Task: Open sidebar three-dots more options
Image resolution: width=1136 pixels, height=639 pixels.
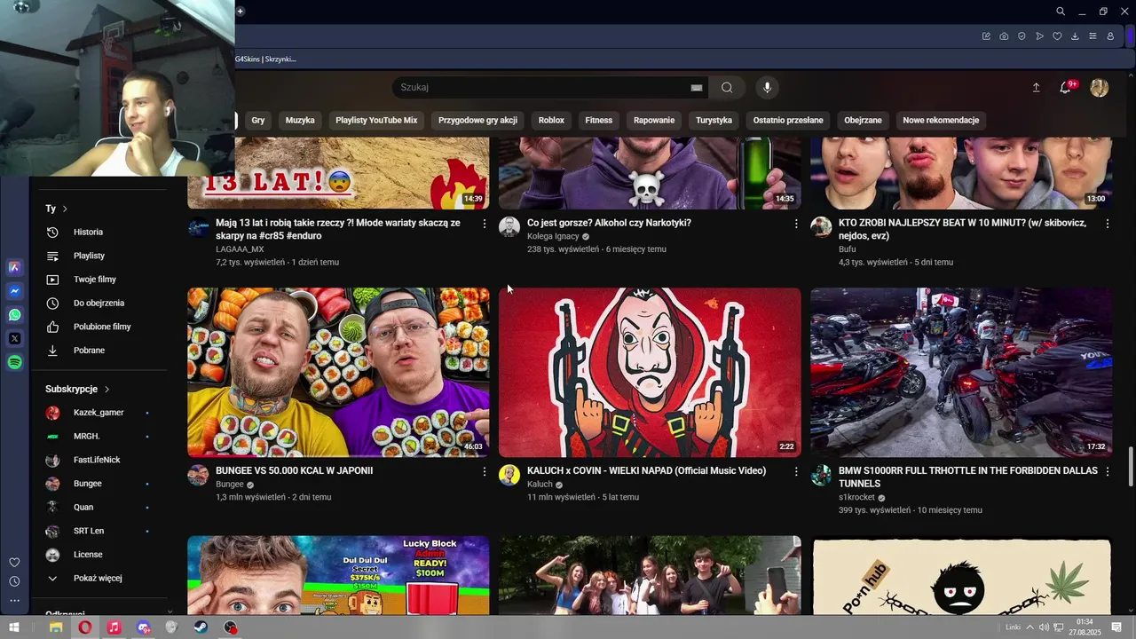Action: (14, 601)
